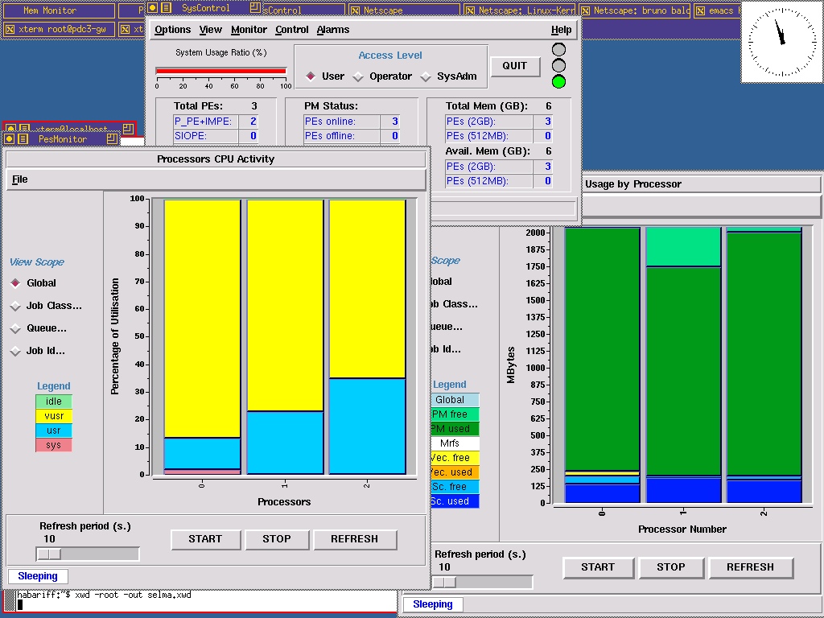The height and width of the screenshot is (618, 824).
Task: Click the SysControl title bar resize icon
Action: (x=255, y=8)
